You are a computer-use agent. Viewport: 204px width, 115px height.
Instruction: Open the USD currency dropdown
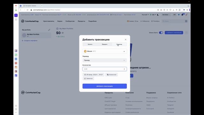point(153,15)
